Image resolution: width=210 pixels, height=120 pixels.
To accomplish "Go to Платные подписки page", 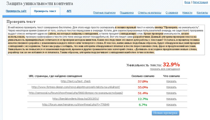I will click(104, 13).
